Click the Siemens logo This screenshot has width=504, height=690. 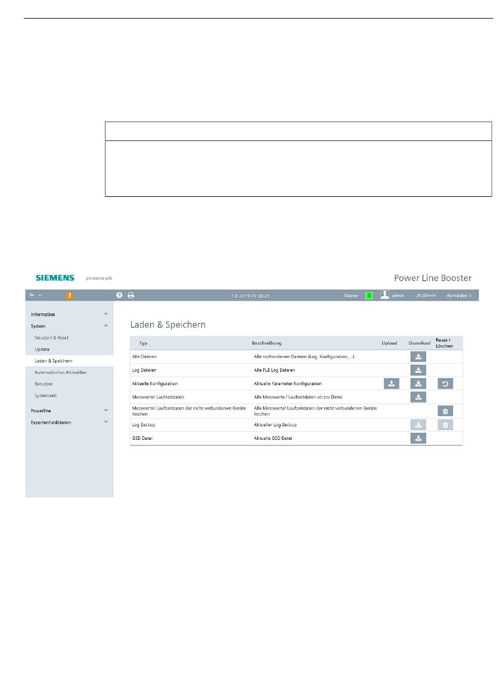pyautogui.click(x=55, y=278)
